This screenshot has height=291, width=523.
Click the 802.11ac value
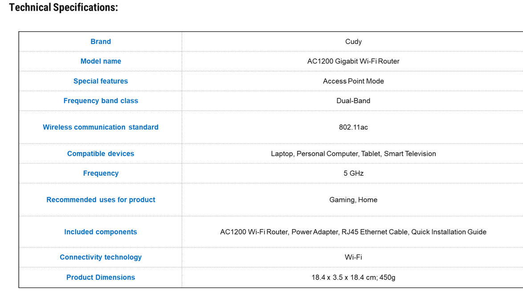tap(353, 127)
